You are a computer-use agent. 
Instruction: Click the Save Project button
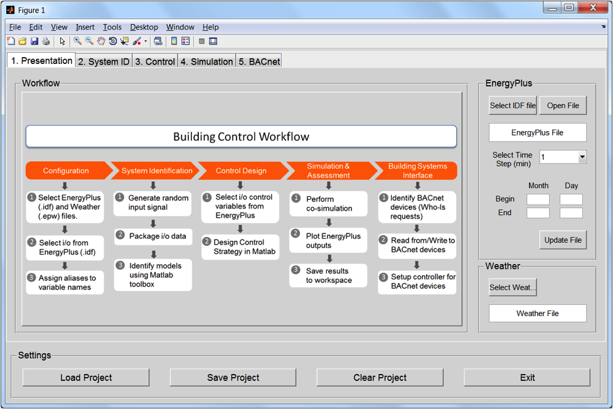coord(233,378)
